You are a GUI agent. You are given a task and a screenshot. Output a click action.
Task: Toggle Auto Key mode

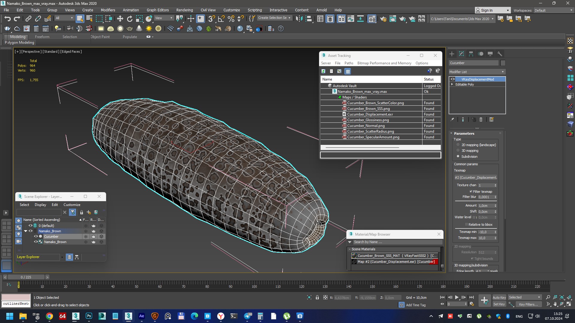click(499, 297)
